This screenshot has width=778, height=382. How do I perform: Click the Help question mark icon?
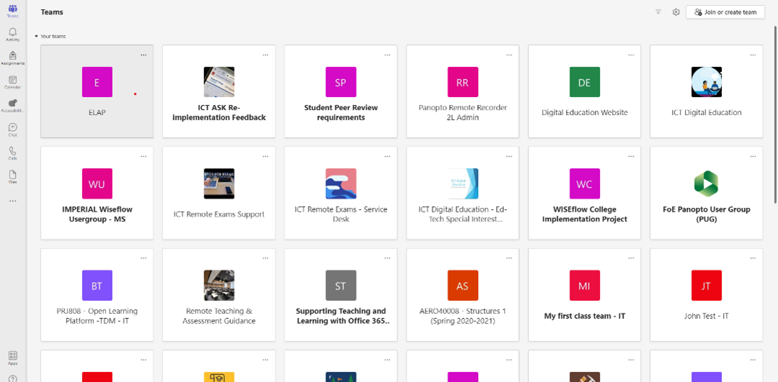(12, 378)
